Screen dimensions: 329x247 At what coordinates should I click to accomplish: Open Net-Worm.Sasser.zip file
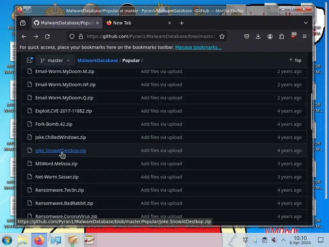pos(57,177)
